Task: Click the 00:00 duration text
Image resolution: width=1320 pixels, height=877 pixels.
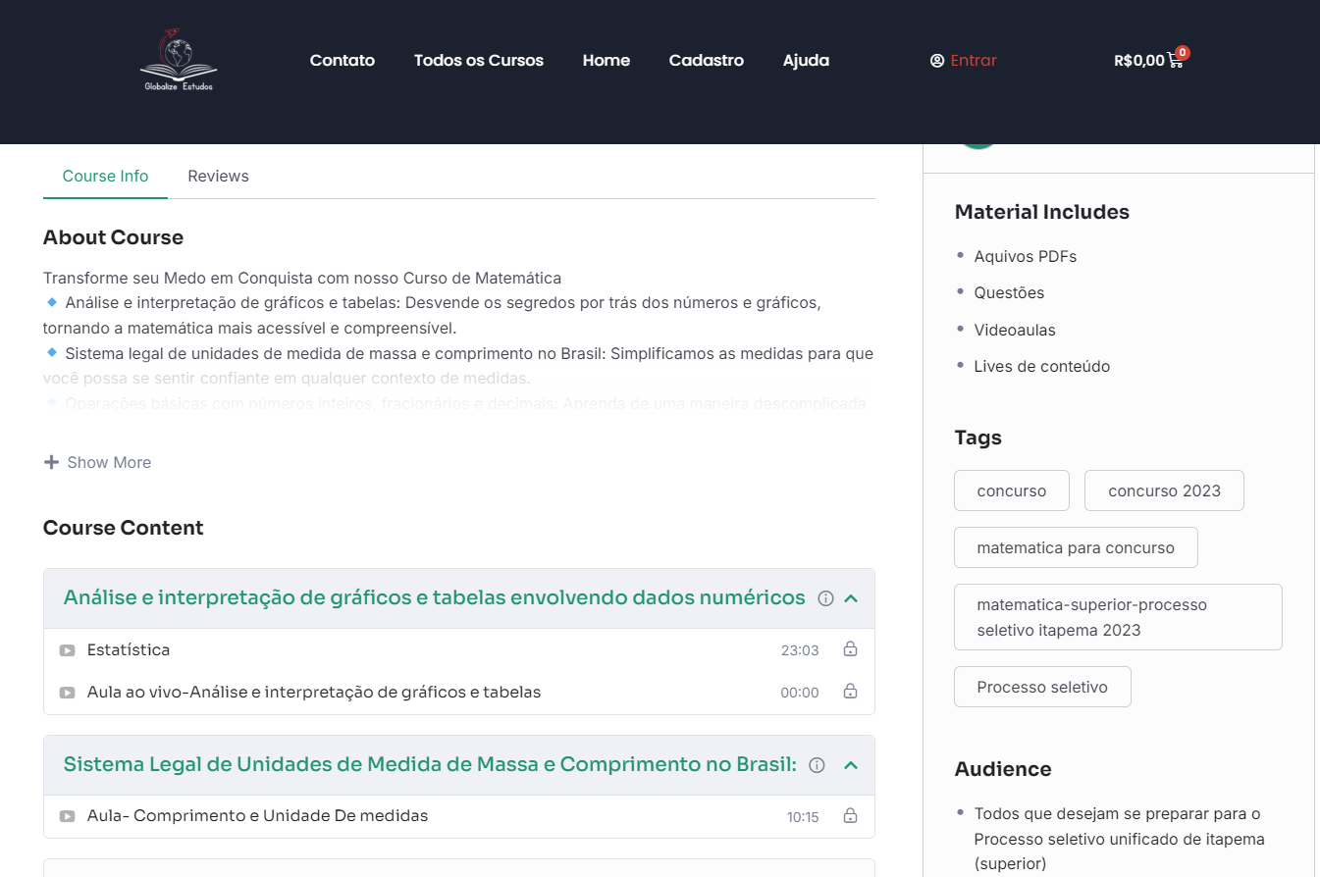Action: [800, 693]
